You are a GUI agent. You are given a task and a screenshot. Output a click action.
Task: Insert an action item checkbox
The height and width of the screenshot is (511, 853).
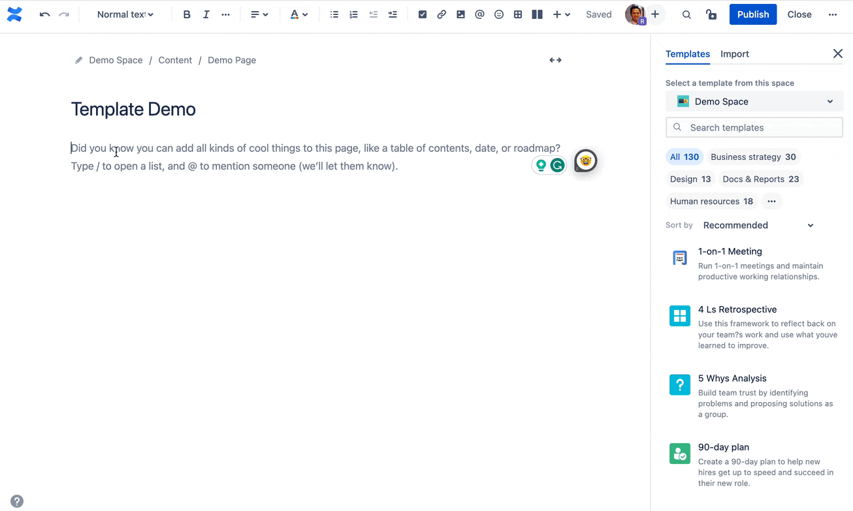[423, 14]
